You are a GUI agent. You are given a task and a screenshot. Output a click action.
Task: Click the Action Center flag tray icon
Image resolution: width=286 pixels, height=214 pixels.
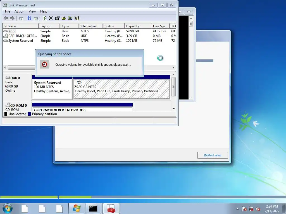coord(244,209)
